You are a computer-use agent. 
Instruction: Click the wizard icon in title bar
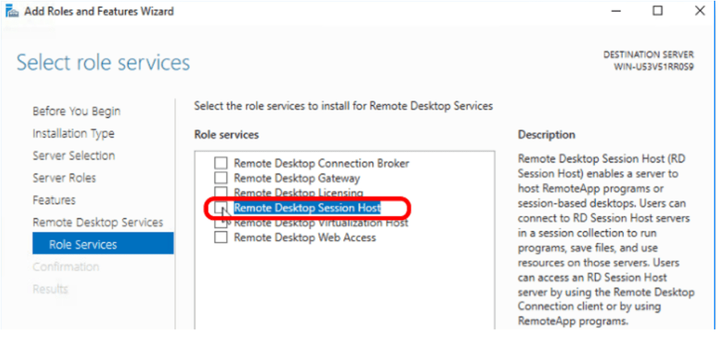tap(12, 11)
